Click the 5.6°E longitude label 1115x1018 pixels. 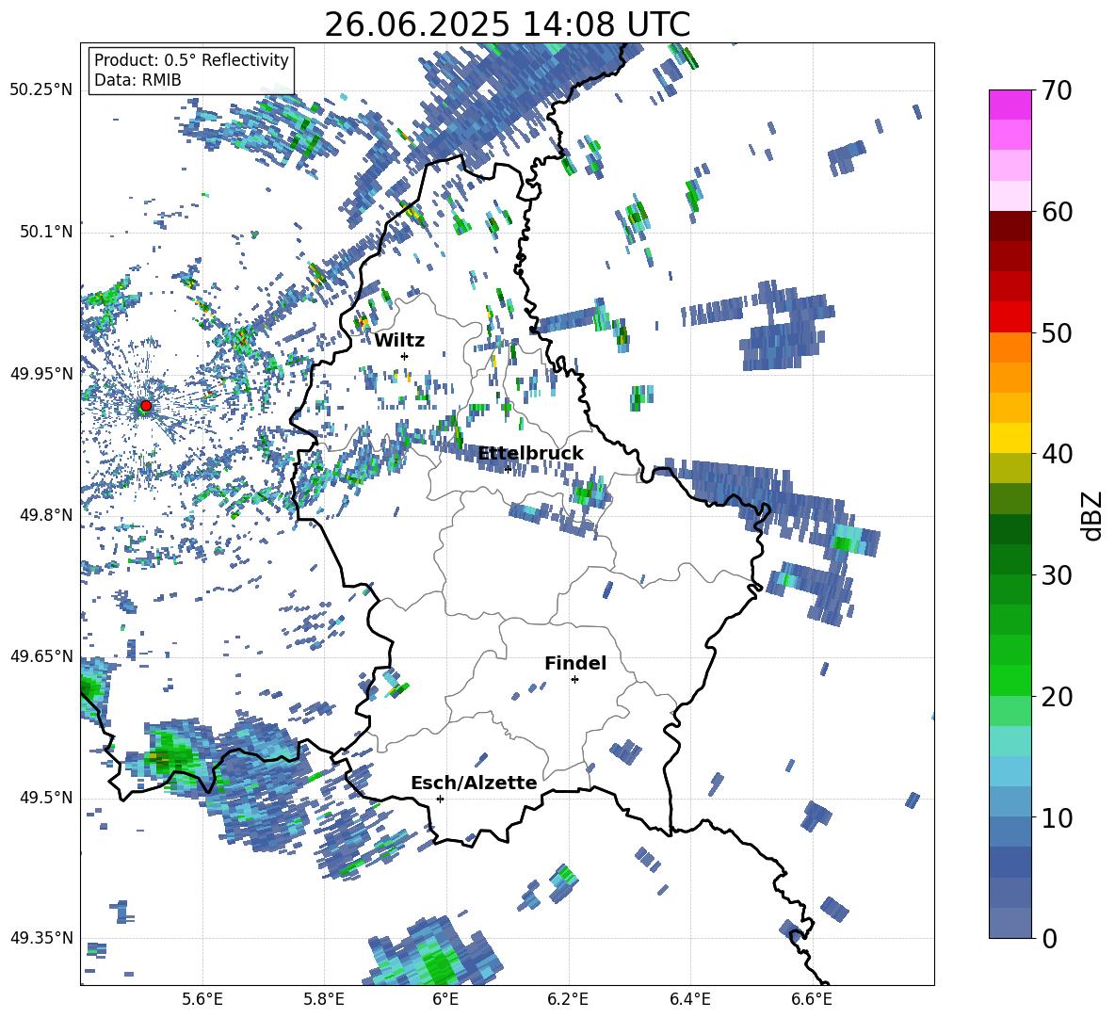click(x=202, y=999)
